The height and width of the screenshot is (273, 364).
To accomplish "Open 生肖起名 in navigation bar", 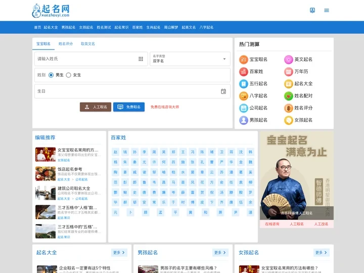I will click(153, 27).
